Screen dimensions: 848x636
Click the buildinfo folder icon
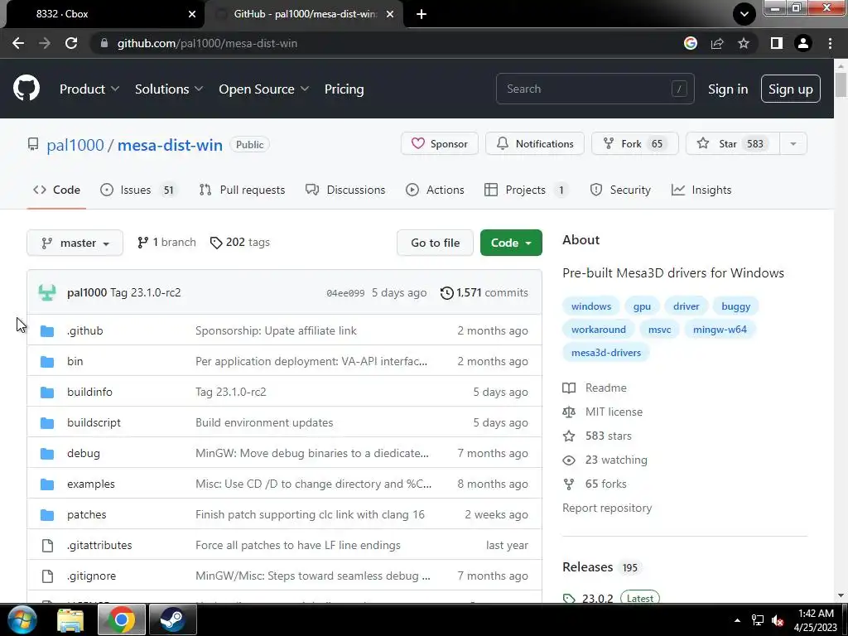pos(47,392)
